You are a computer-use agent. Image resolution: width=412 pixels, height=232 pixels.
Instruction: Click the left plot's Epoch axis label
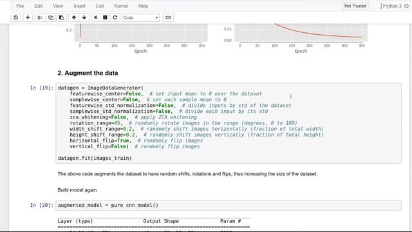point(140,51)
